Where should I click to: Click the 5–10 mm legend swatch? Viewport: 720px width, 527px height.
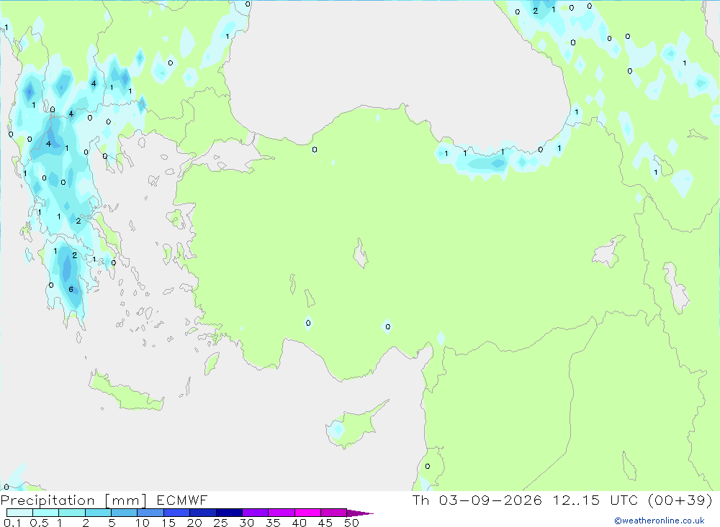124,513
